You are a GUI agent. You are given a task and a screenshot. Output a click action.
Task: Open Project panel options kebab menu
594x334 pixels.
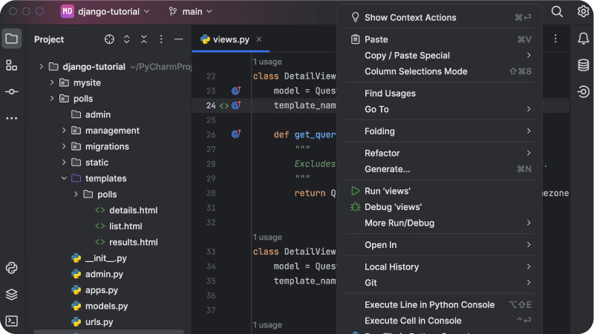tap(161, 39)
